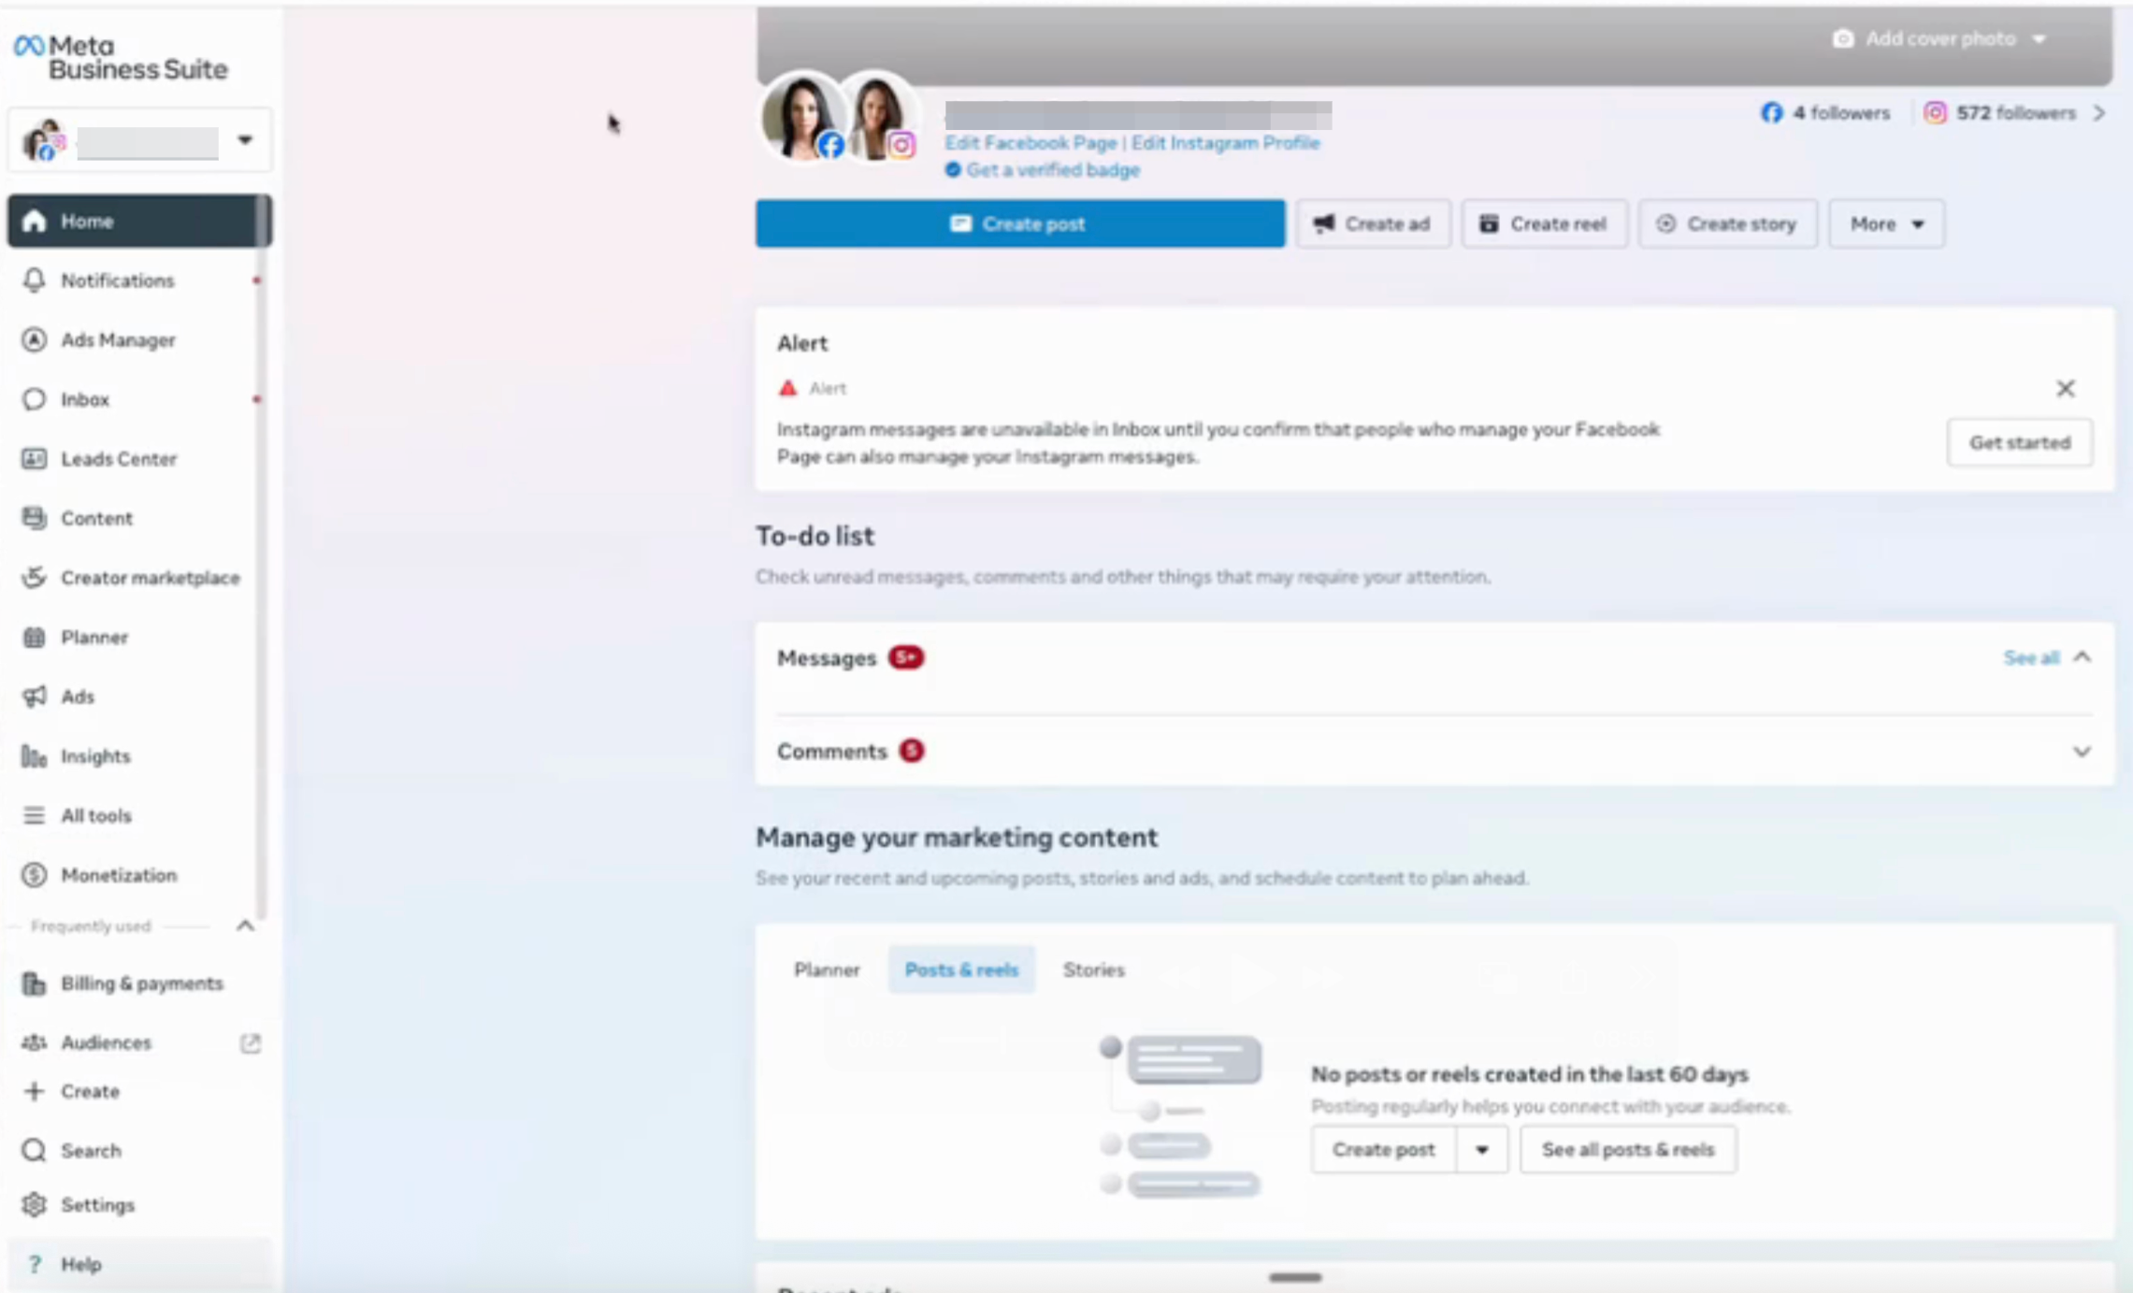The height and width of the screenshot is (1293, 2133).
Task: Open Billing & payments icon
Action: (35, 983)
